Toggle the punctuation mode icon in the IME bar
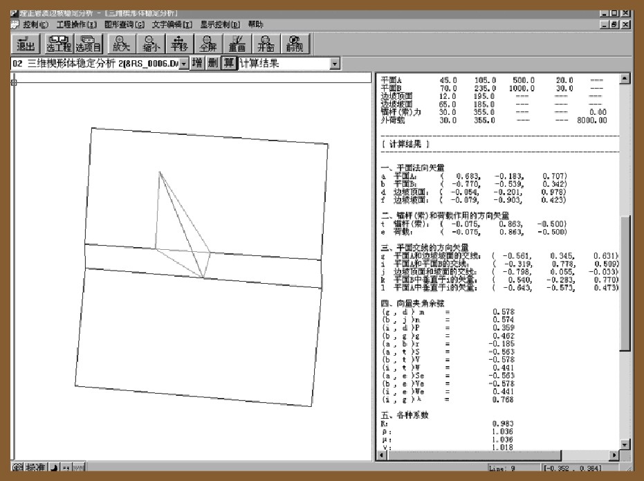Viewport: 644px width, 481px height. (x=66, y=467)
